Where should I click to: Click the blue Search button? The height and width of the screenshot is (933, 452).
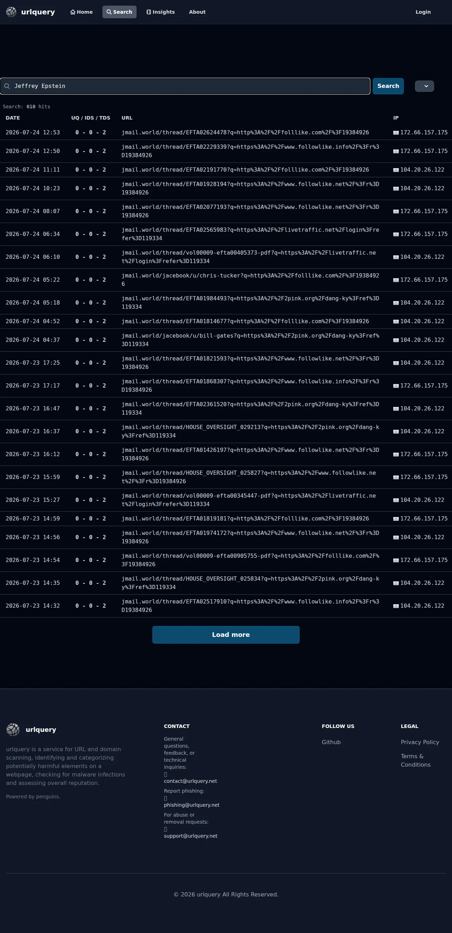388,86
